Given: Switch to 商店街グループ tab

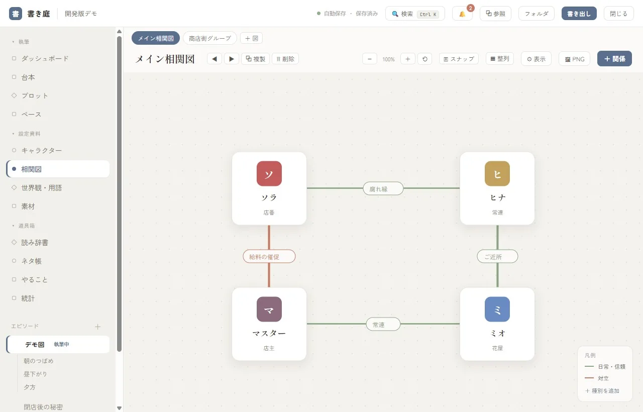Looking at the screenshot, I should tap(210, 38).
